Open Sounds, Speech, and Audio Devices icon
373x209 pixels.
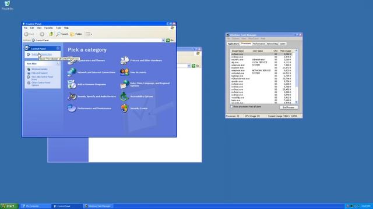[72, 96]
